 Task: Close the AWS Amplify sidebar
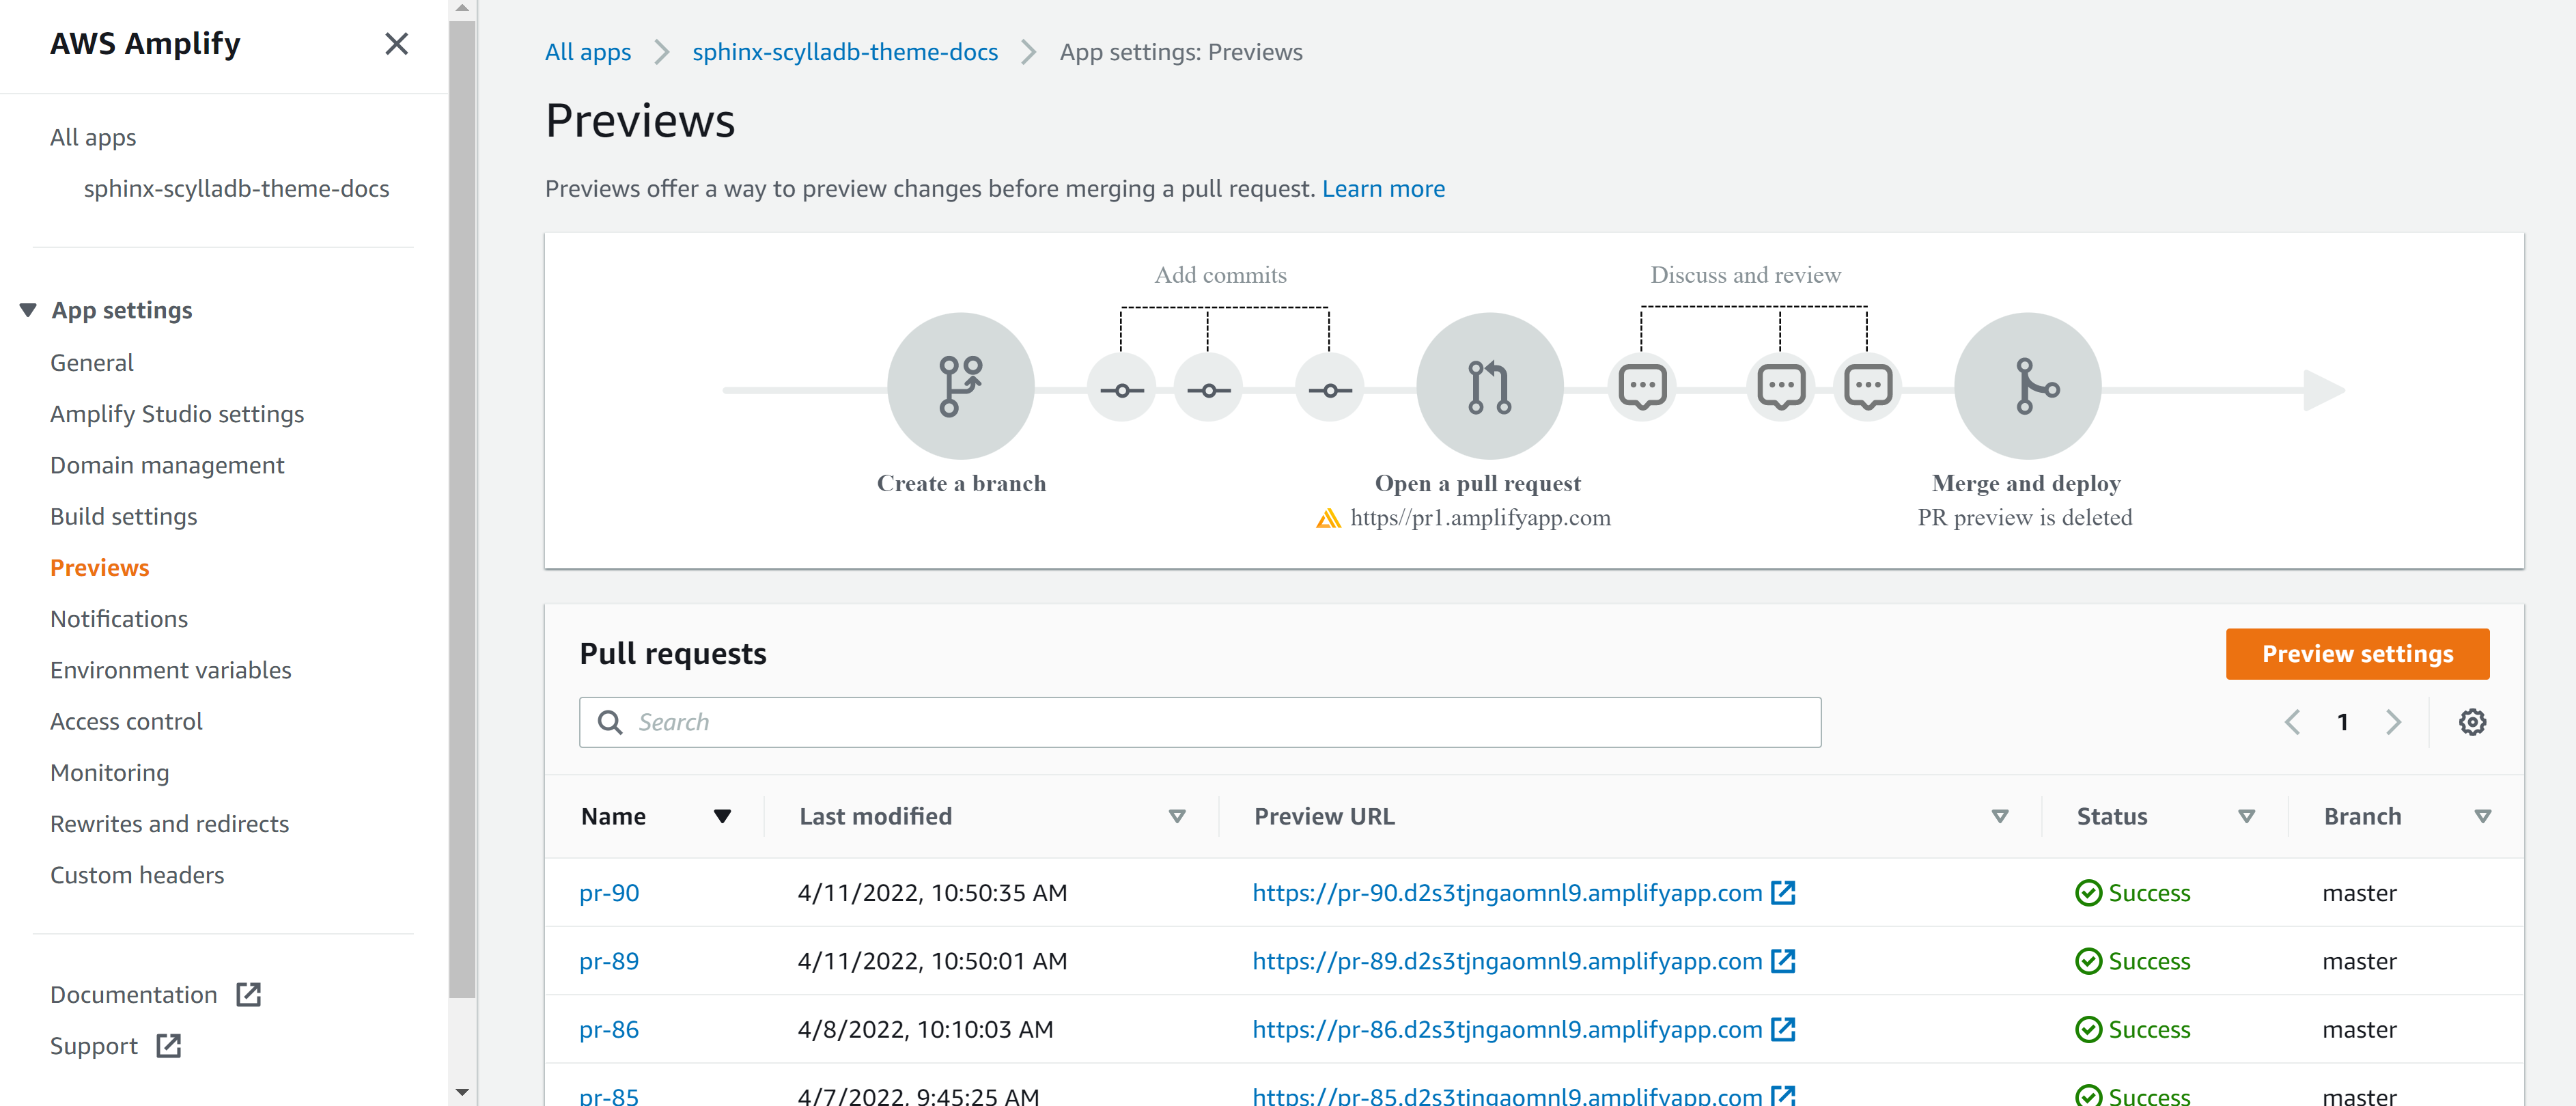pyautogui.click(x=396, y=44)
